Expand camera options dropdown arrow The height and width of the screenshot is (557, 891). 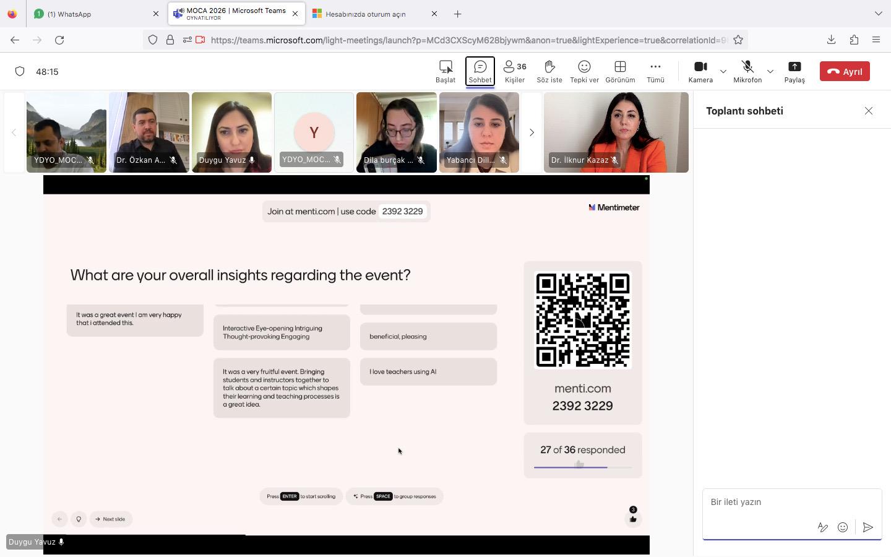point(723,71)
